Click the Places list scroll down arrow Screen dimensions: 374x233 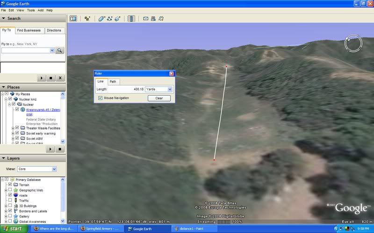[x=63, y=142]
